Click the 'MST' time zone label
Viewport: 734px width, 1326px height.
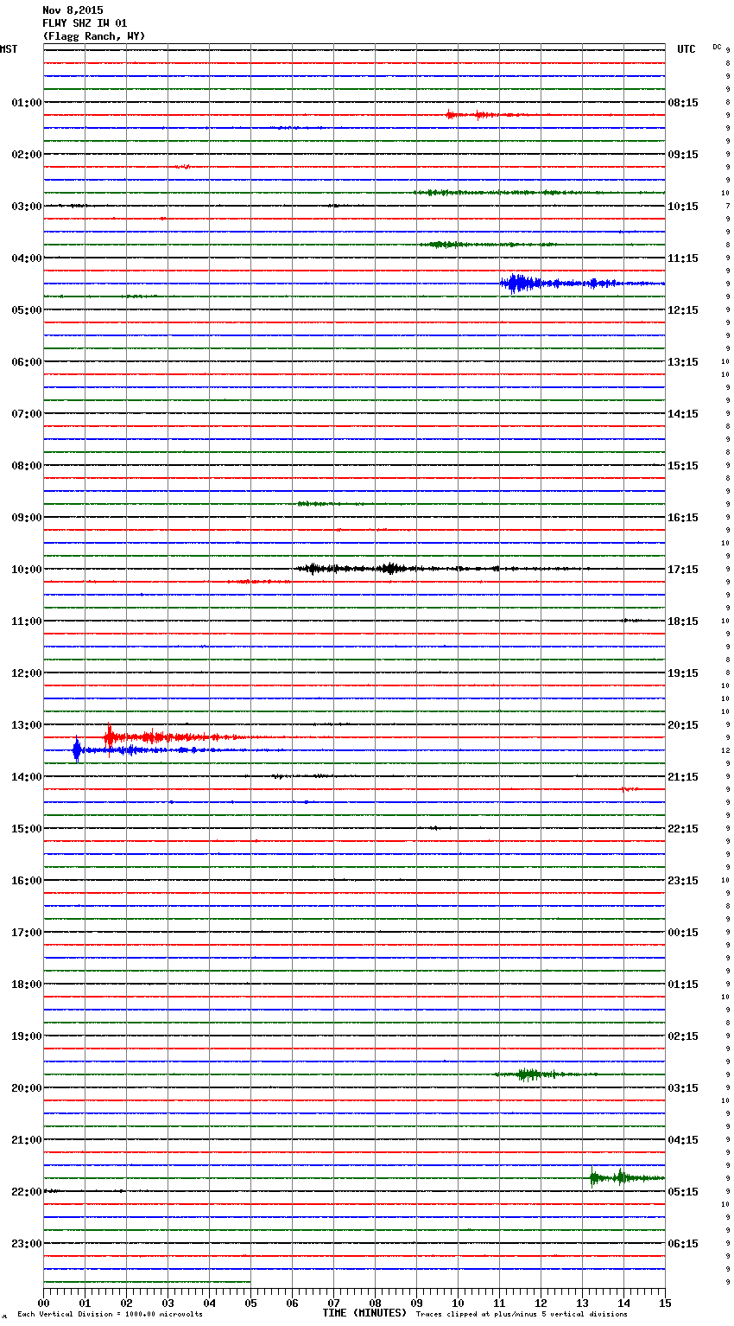point(9,49)
